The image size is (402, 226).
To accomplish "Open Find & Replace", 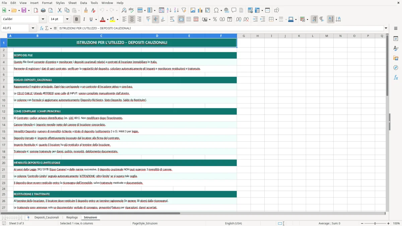I will point(124,10).
